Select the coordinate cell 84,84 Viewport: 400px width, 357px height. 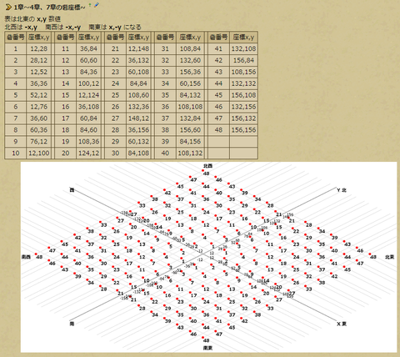point(138,83)
